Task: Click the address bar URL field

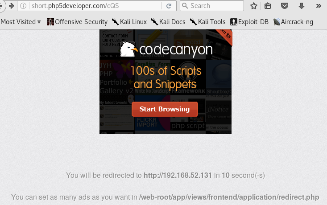Action: pos(96,6)
